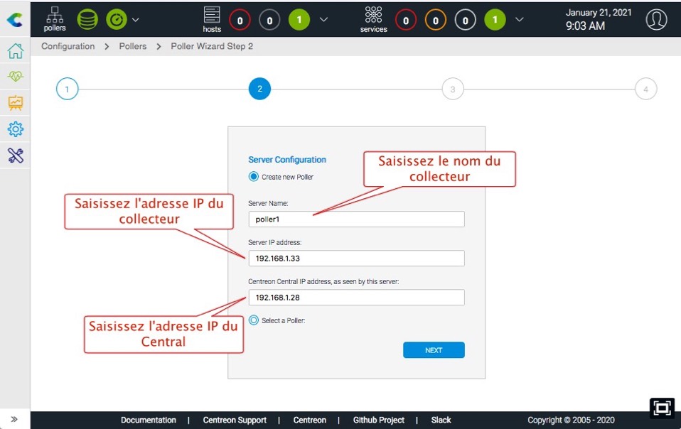This screenshot has width=681, height=429.
Task: Select the Create new Poller radio button
Action: tap(254, 177)
